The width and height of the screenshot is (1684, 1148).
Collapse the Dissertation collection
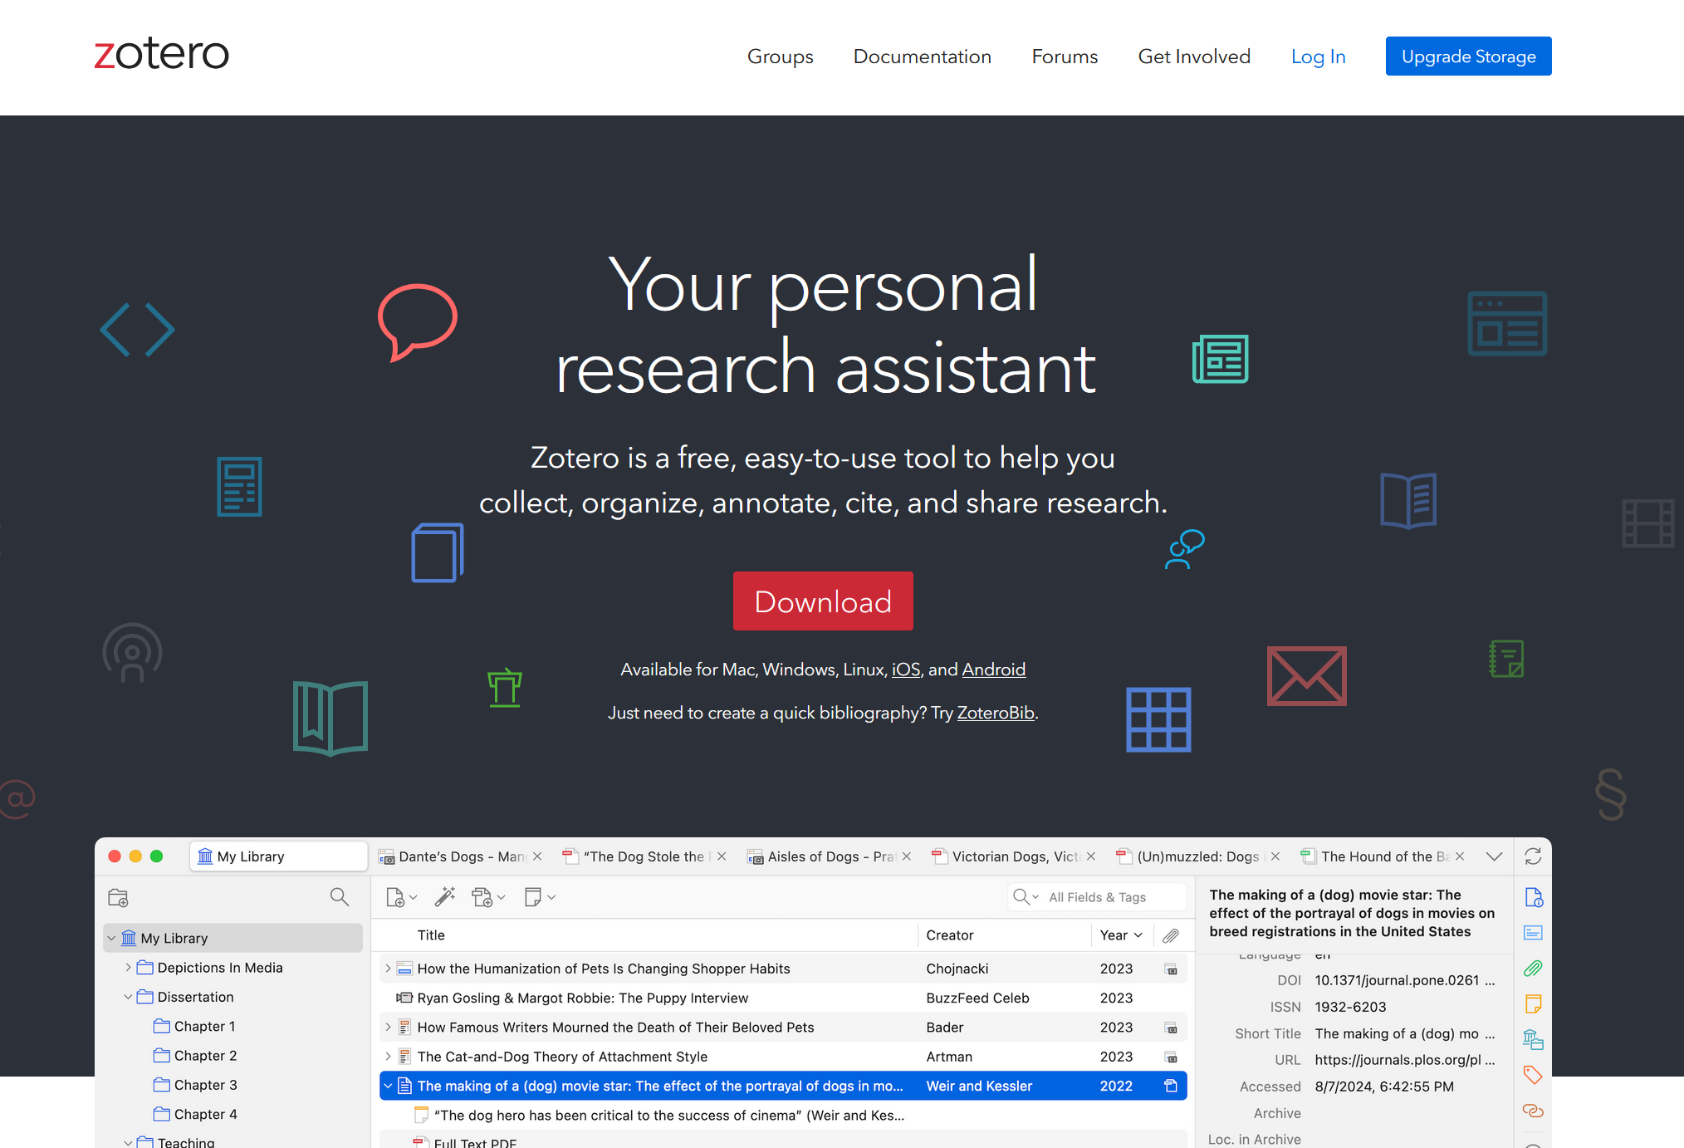[x=128, y=997]
